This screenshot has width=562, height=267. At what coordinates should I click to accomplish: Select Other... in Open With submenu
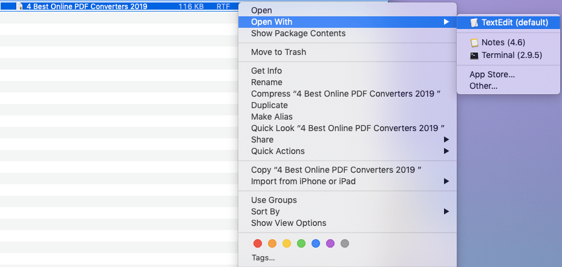(x=483, y=86)
